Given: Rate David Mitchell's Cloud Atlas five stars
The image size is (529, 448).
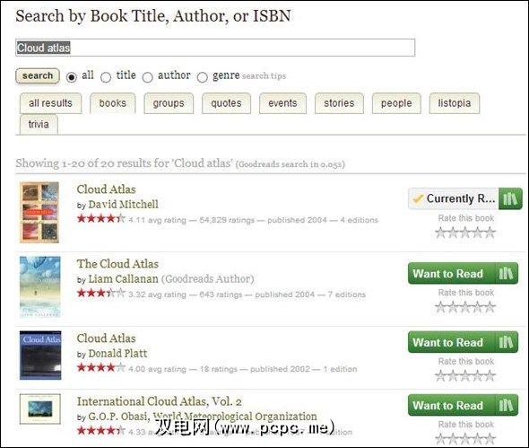Looking at the screenshot, I should (490, 233).
